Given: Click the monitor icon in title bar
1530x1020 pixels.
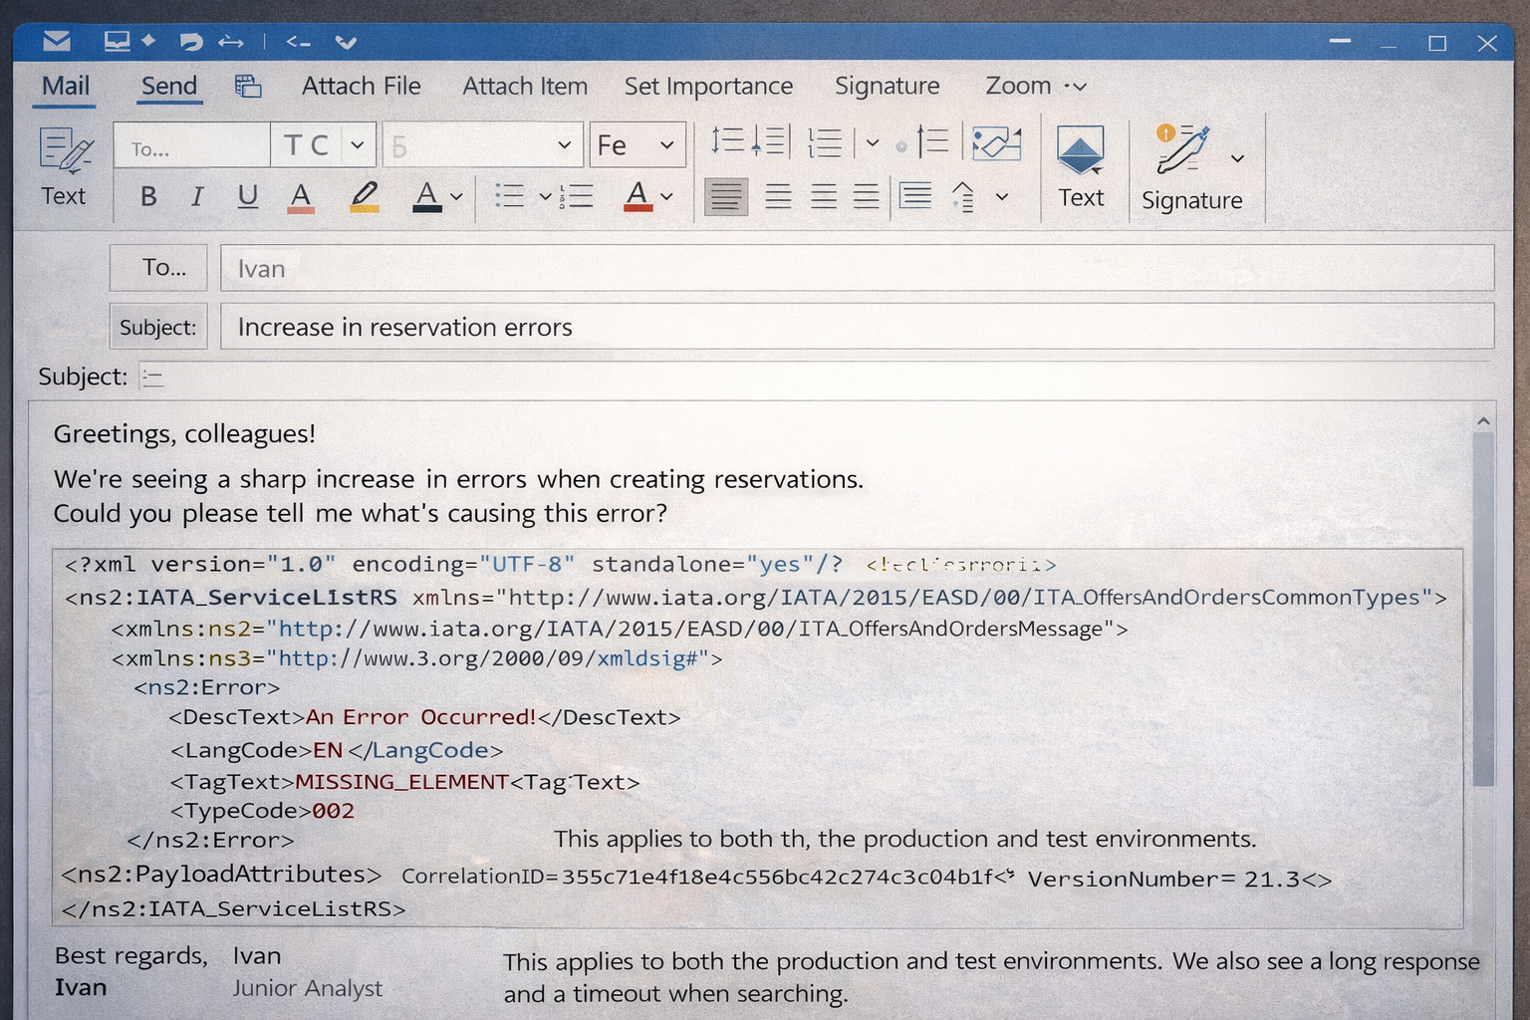Looking at the screenshot, I should tap(118, 41).
